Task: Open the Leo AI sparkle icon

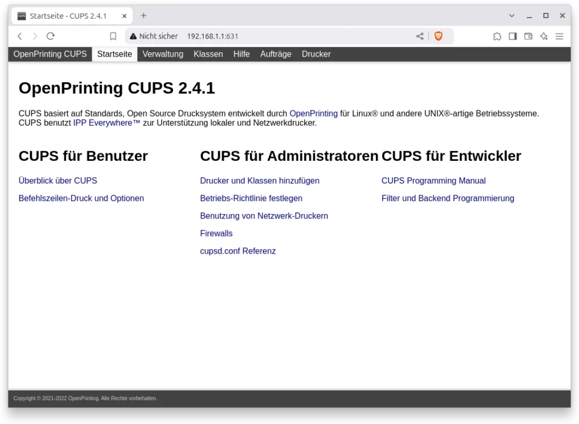Action: pos(544,36)
